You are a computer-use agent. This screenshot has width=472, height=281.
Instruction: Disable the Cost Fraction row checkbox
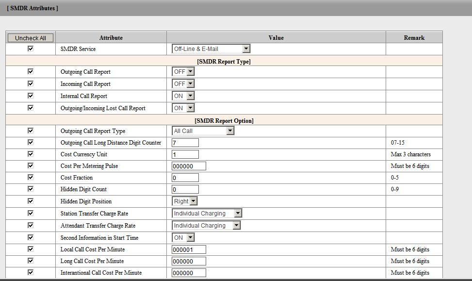click(x=31, y=177)
